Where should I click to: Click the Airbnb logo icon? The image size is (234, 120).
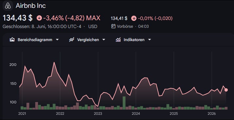8,6
